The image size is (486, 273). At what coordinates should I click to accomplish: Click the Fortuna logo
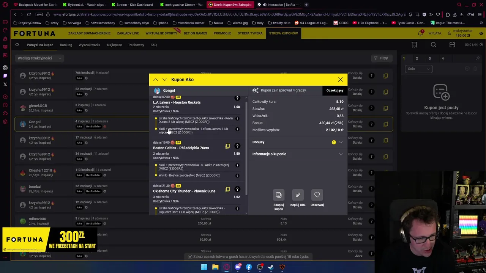coord(35,33)
